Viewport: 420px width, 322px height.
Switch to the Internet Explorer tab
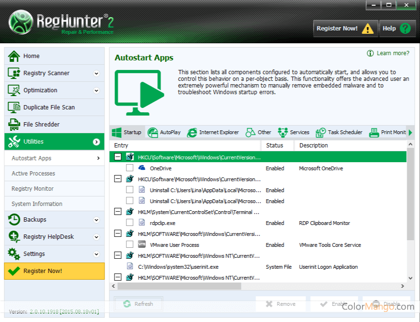(213, 132)
